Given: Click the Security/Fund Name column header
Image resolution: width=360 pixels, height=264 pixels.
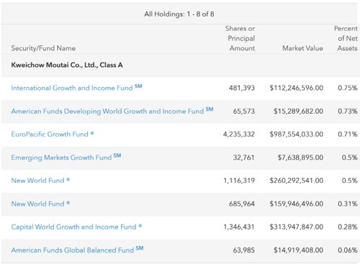Looking at the screenshot, I should [43, 48].
